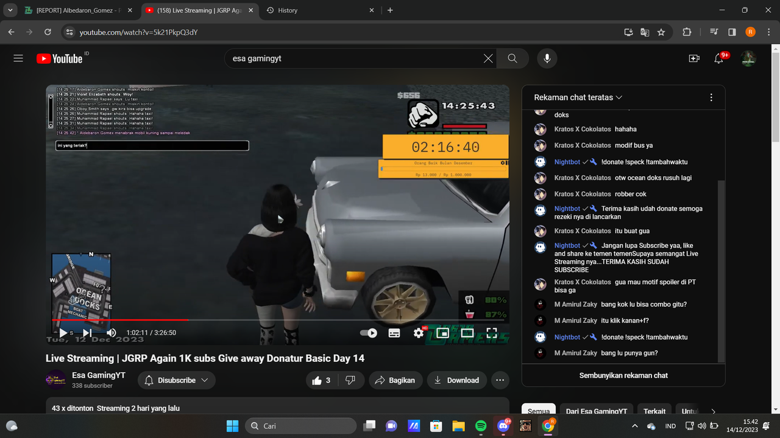This screenshot has height=438, width=780.
Task: Open media controls icon in toolbar
Action: 714,32
